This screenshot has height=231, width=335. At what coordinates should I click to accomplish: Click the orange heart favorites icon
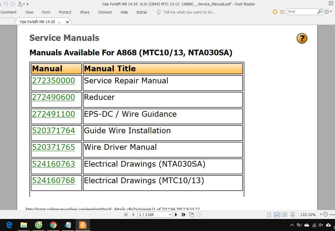pos(275,12)
